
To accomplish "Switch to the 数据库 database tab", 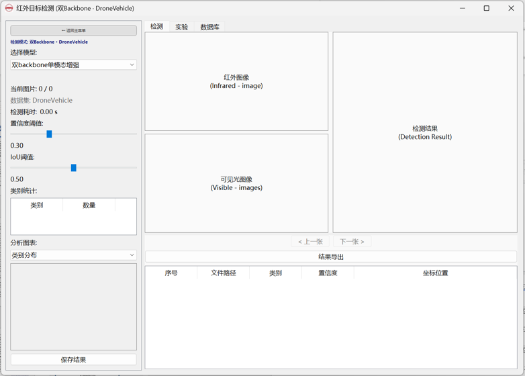I will [x=209, y=27].
